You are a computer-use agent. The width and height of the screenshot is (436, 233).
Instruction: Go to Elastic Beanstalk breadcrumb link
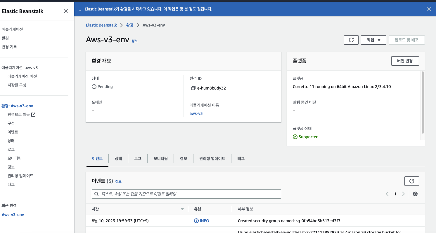point(101,25)
